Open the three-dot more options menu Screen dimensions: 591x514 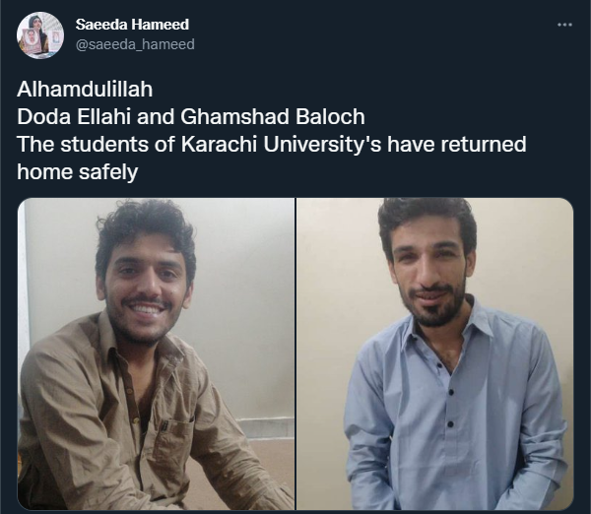pyautogui.click(x=564, y=25)
